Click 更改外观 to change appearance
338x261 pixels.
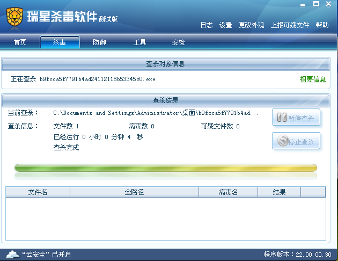[x=251, y=25]
